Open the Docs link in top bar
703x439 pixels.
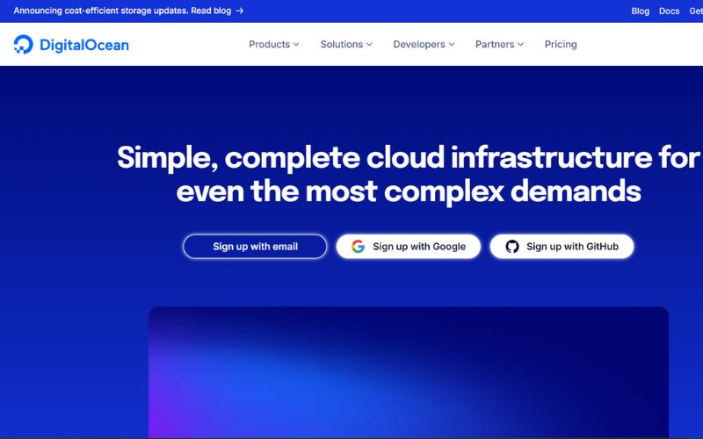tap(669, 11)
